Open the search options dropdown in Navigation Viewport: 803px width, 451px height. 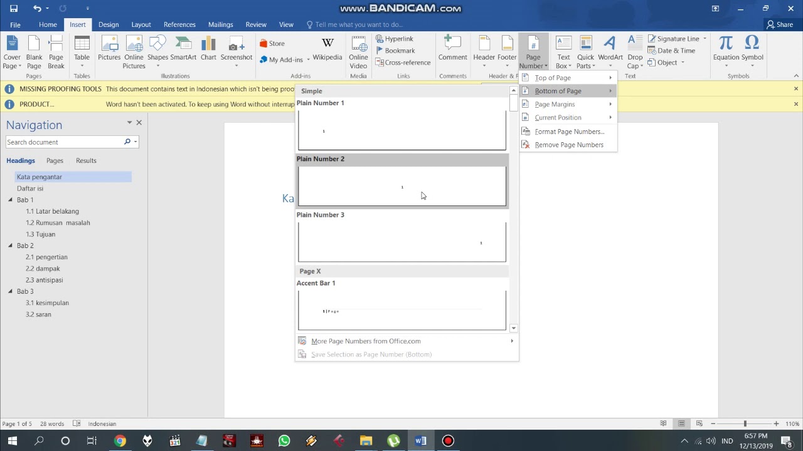(136, 142)
